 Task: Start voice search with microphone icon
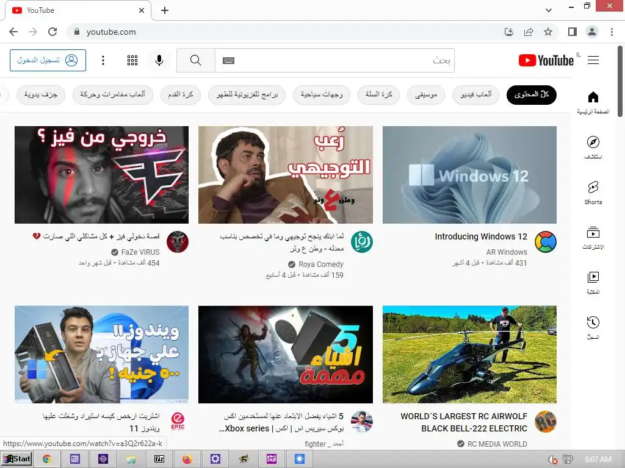click(159, 60)
